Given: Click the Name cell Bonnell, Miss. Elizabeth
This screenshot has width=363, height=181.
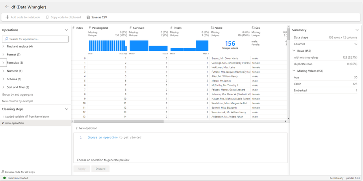Looking at the screenshot, I should click(x=230, y=108).
